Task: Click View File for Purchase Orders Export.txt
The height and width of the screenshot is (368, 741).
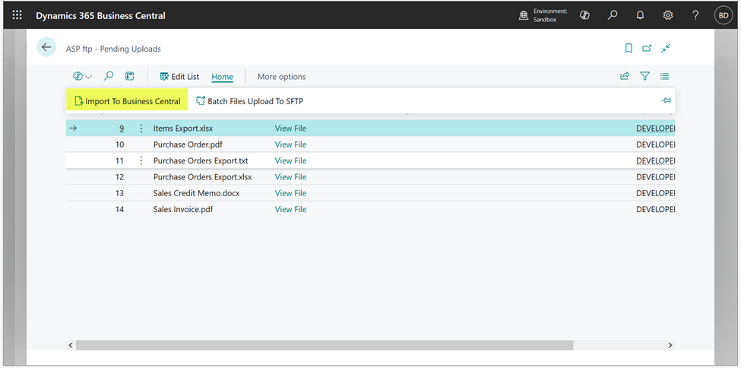Action: pyautogui.click(x=290, y=161)
